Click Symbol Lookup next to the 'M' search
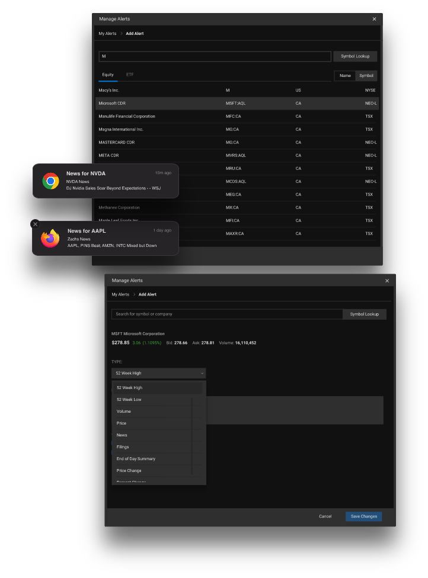This screenshot has width=428, height=578. coord(355,56)
